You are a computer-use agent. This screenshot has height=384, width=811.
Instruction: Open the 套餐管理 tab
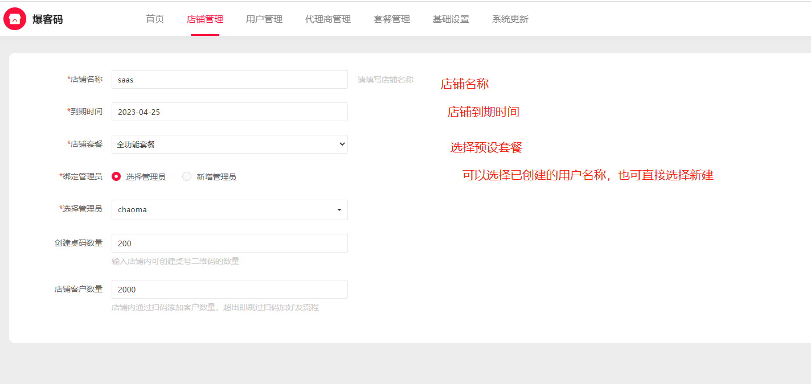tap(392, 19)
